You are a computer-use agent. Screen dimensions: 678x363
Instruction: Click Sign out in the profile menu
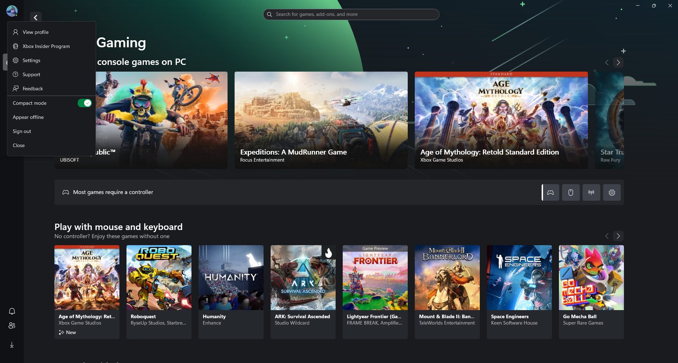22,131
